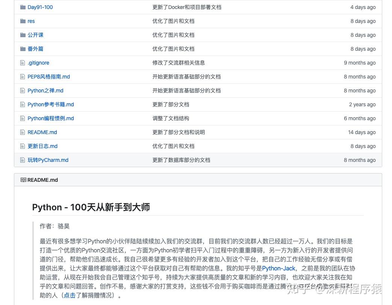Click the document icon next to 玩转PyCharm.md

pyautogui.click(x=23, y=160)
